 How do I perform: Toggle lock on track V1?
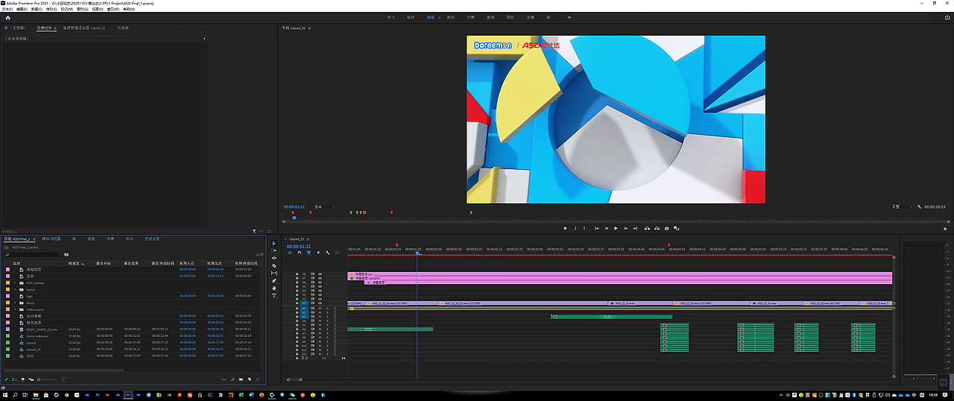[x=297, y=303]
